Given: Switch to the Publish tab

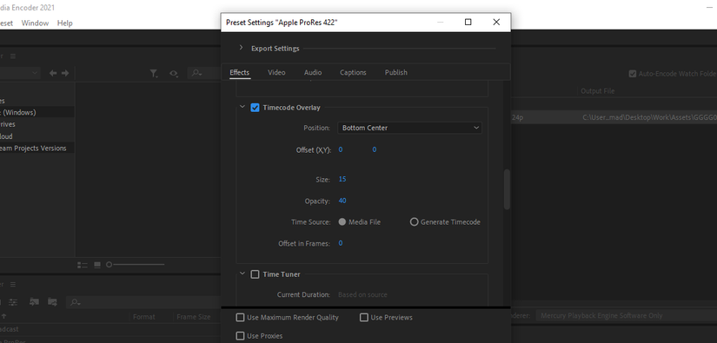Looking at the screenshot, I should click(396, 73).
